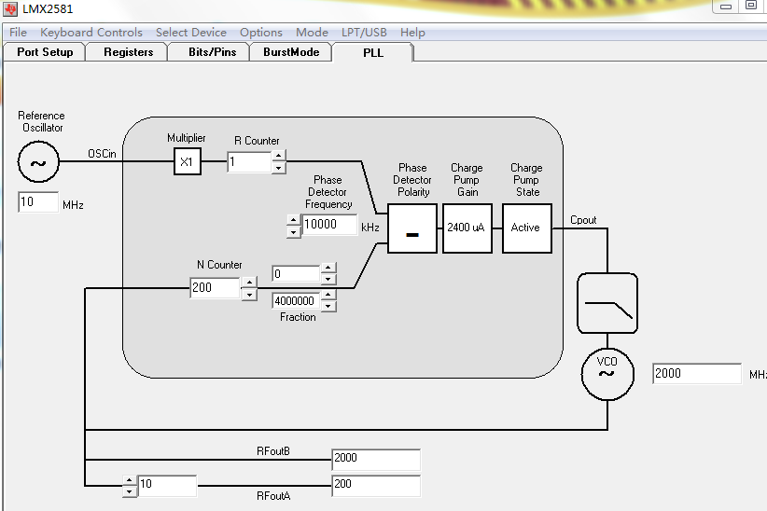767x511 pixels.
Task: Decrease the Phase Detector Frequency
Action: pyautogui.click(x=293, y=232)
